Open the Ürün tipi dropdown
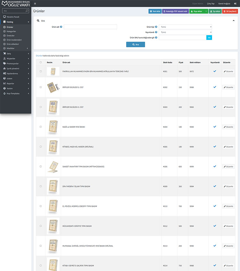The image size is (240, 271). (x=185, y=27)
